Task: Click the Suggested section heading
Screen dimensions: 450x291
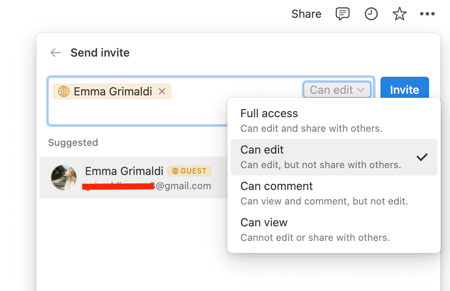Action: [x=73, y=142]
